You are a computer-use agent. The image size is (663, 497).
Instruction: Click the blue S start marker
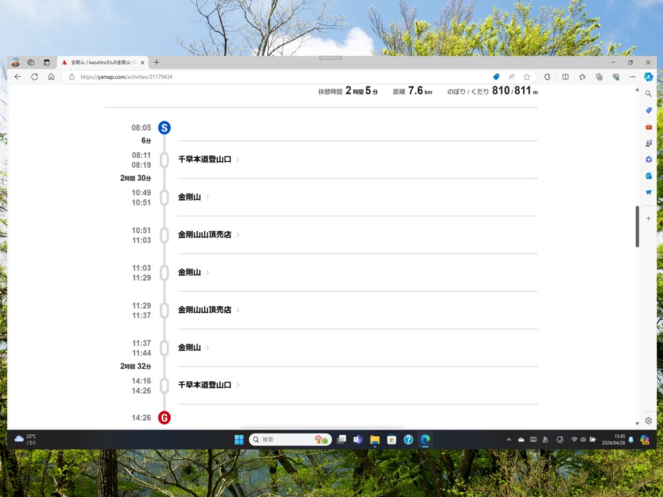point(164,127)
